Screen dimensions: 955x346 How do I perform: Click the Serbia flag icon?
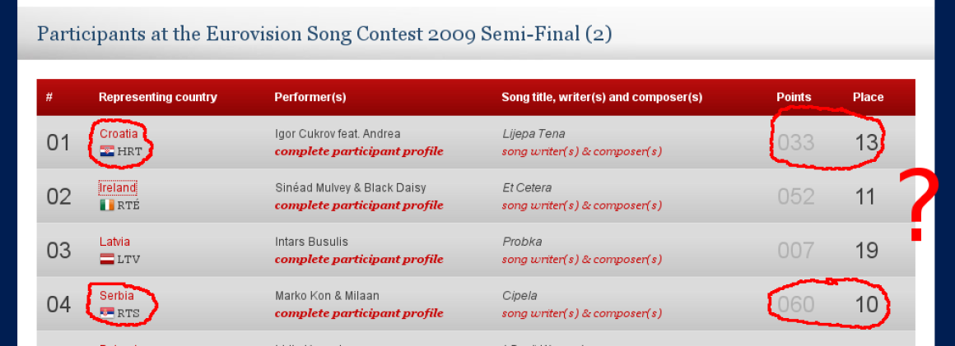[x=107, y=314]
